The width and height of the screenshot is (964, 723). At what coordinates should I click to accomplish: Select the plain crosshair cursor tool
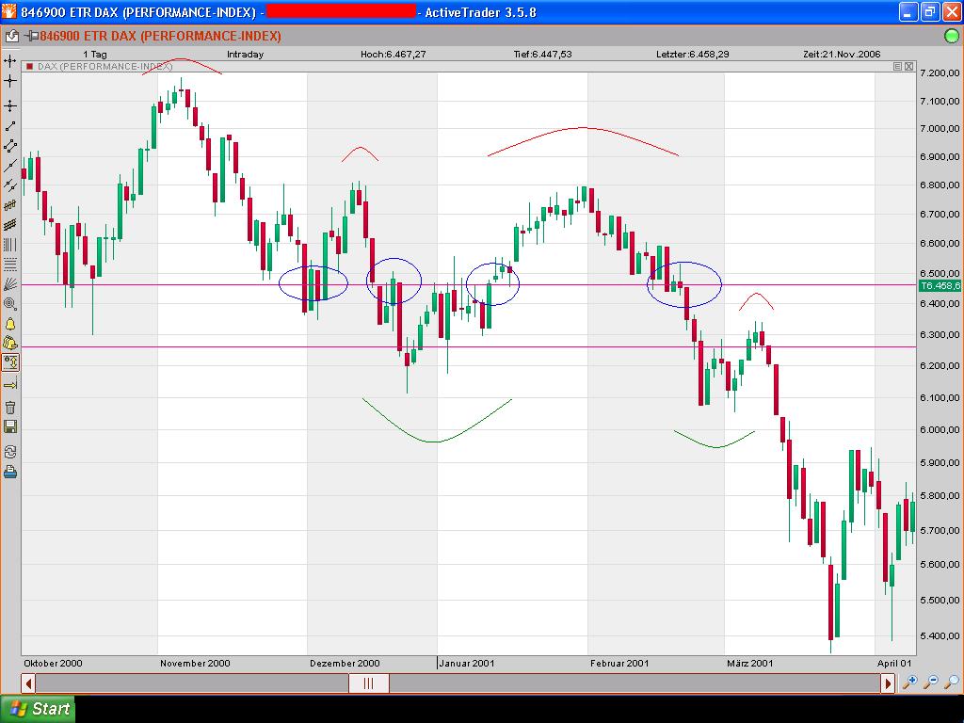coord(9,81)
